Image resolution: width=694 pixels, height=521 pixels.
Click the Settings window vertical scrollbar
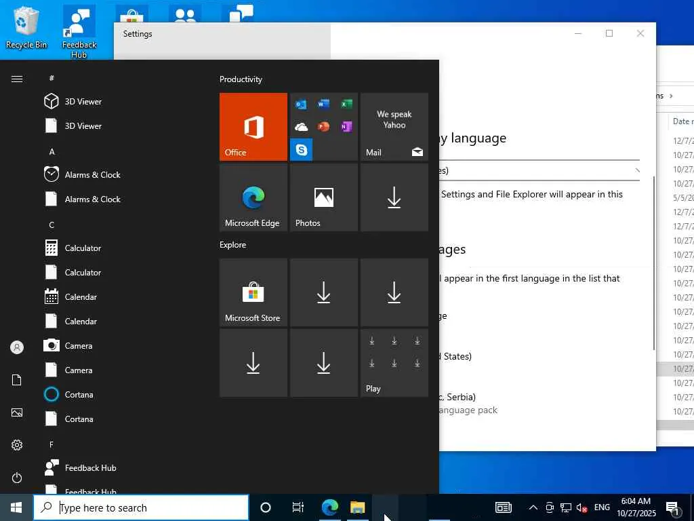tap(654, 263)
